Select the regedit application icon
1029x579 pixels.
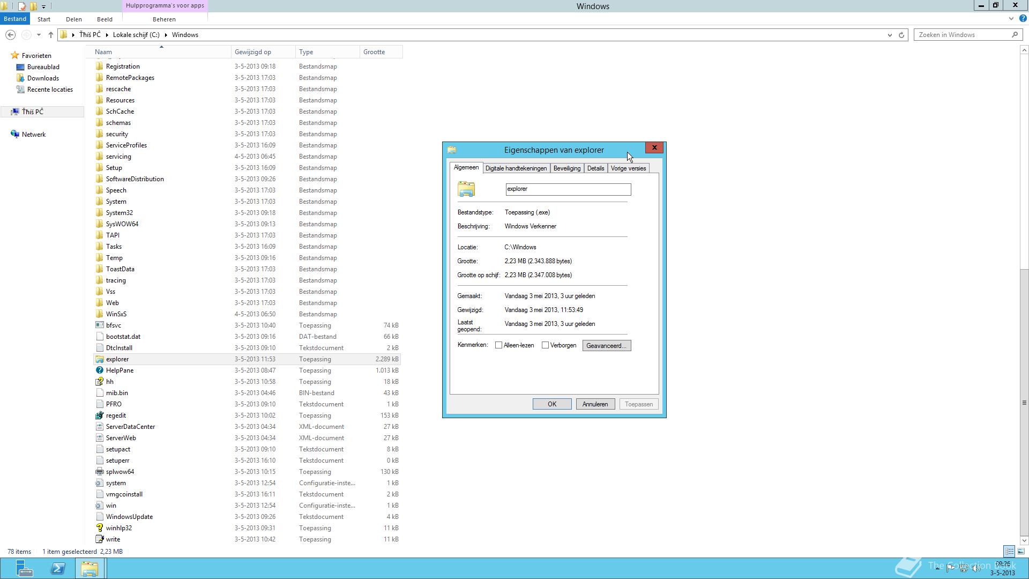[99, 415]
